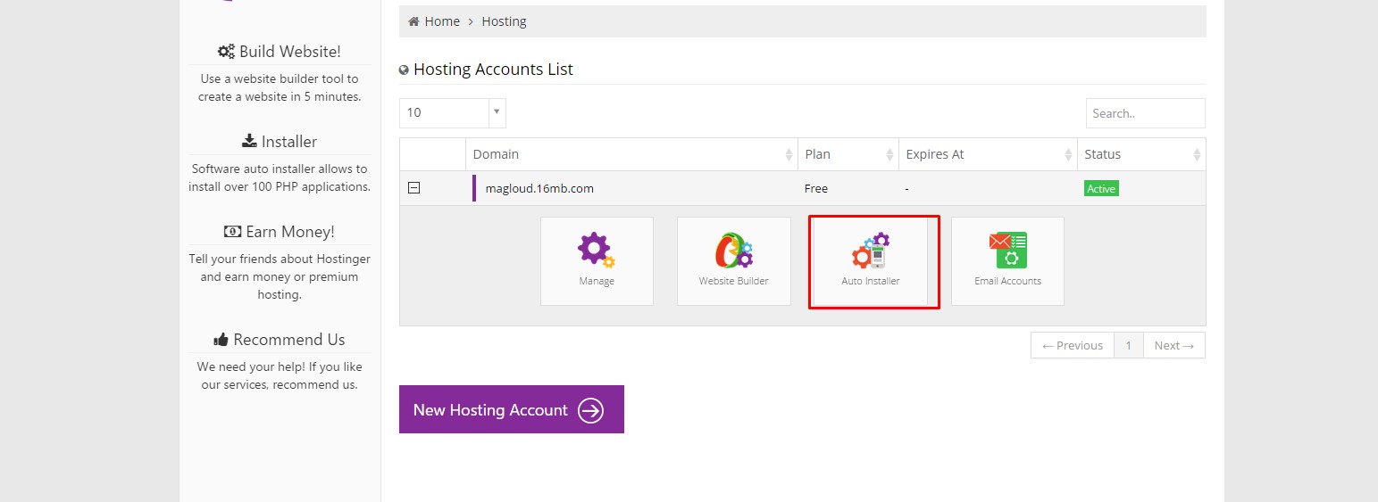This screenshot has height=502, width=1378.
Task: Click the Recommend Us thumbs-up icon
Action: 221,340
